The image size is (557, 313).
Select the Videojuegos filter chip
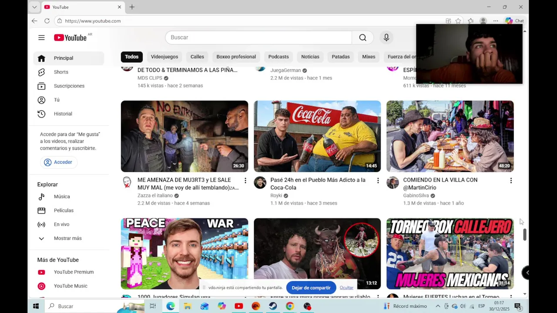click(164, 57)
